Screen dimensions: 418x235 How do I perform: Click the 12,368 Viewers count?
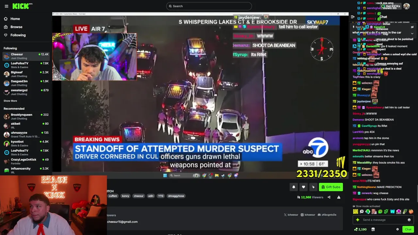(x=310, y=197)
